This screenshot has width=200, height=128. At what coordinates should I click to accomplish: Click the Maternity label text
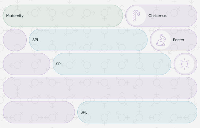coord(15,16)
